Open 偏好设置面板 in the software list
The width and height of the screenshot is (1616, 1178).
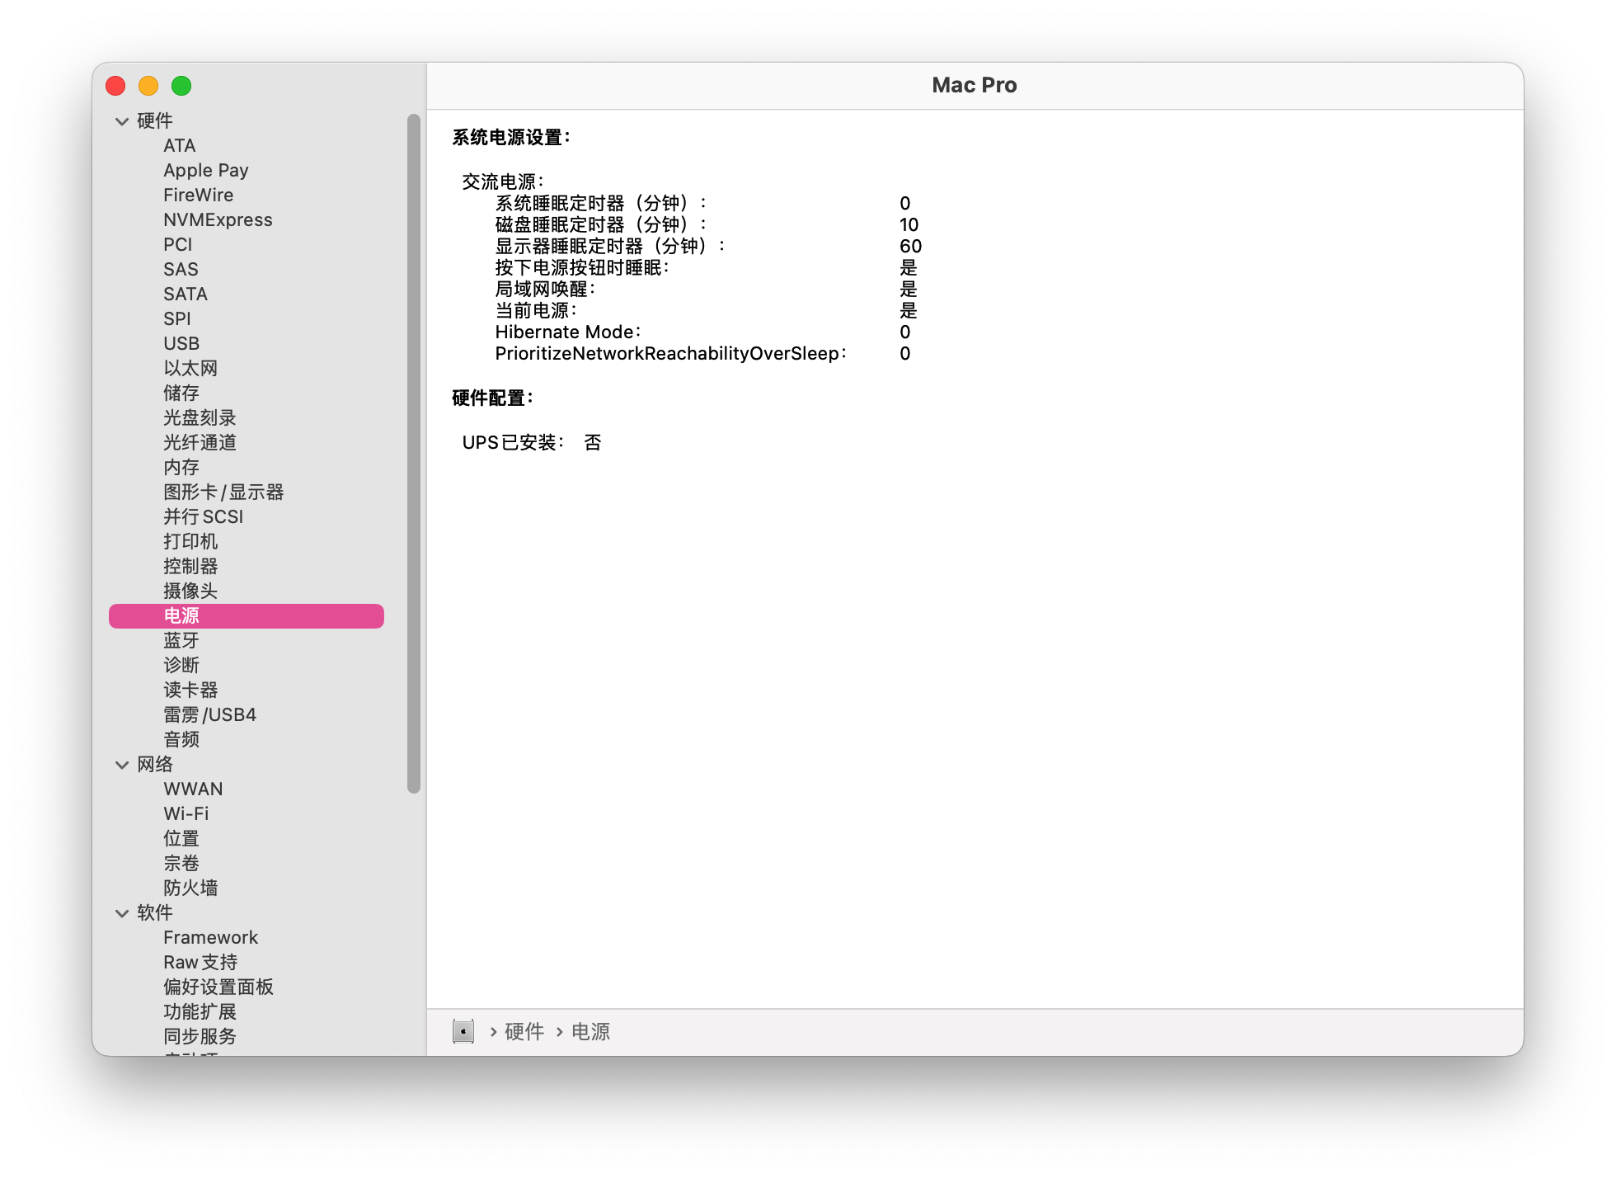click(x=218, y=987)
